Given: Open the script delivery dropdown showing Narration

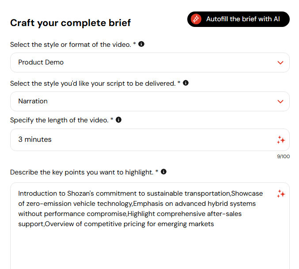Looking at the screenshot, I should 150,102.
